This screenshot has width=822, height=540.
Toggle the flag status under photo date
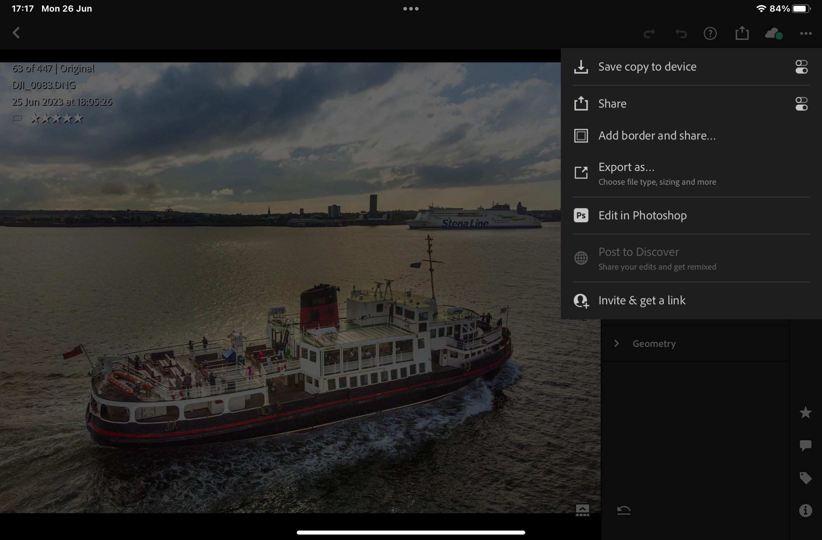[x=17, y=118]
